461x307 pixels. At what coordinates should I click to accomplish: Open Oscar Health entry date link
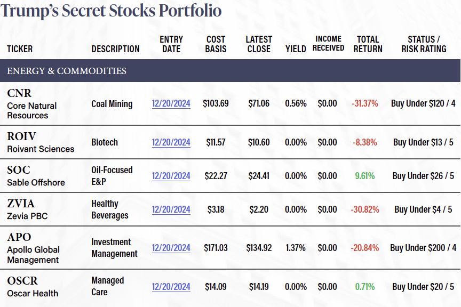(x=171, y=287)
